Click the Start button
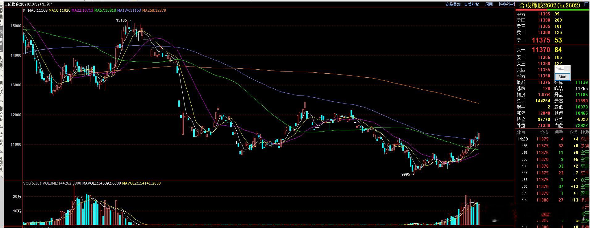The image size is (590, 228). point(562,77)
